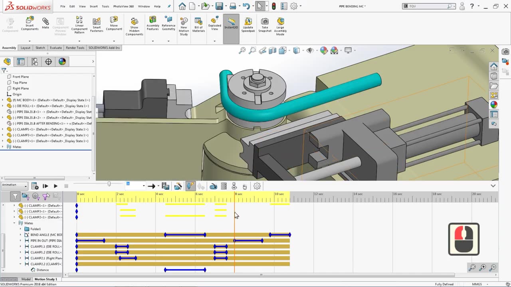511x287 pixels.
Task: Click the playback speed slider handle
Action: coord(109,184)
